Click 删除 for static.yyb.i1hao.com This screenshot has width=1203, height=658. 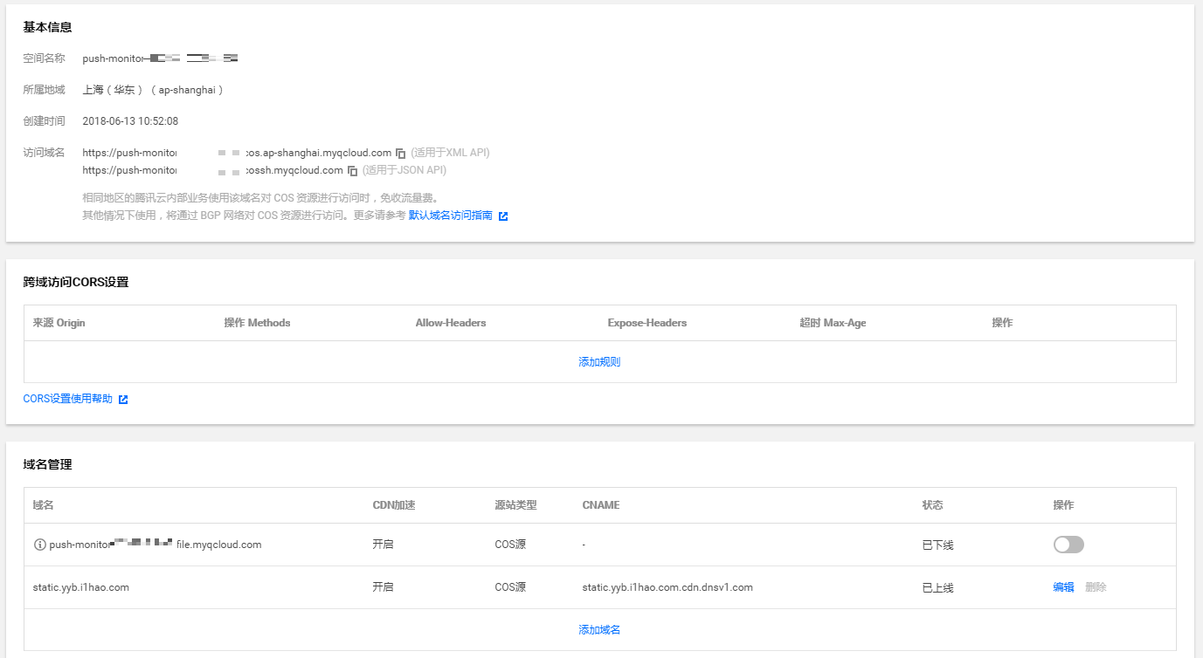[x=1096, y=587]
